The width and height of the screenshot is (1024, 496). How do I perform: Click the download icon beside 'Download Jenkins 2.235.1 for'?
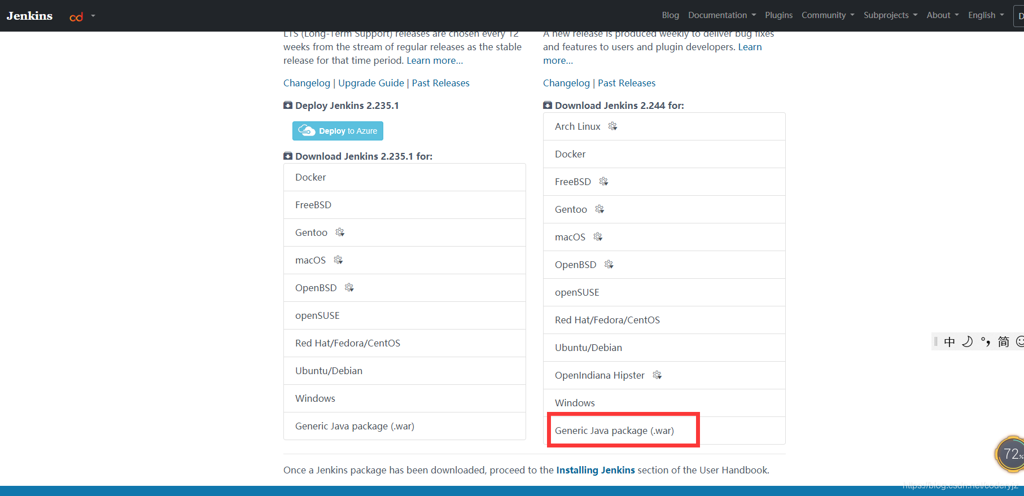point(288,156)
